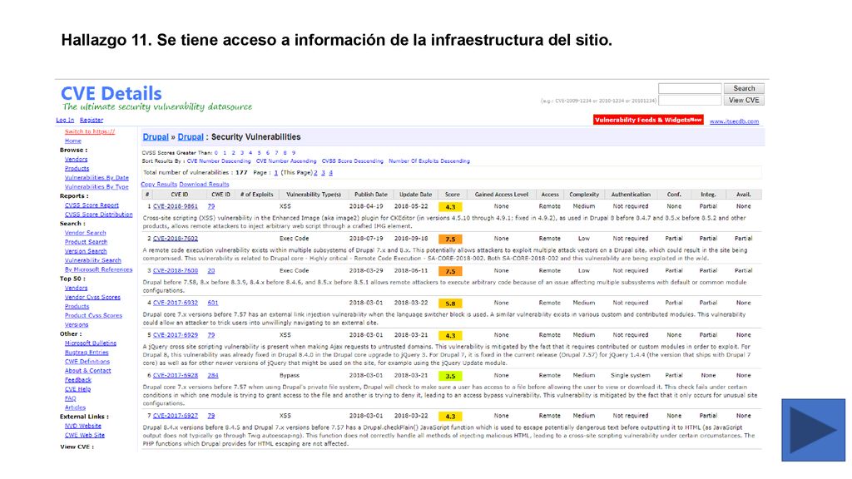Open Products under Browse
The width and height of the screenshot is (852, 479).
pyautogui.click(x=77, y=168)
